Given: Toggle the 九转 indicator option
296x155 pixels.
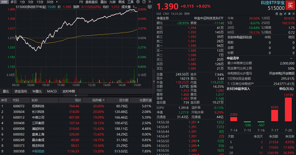Looking at the screenshot, I should coord(112,2).
